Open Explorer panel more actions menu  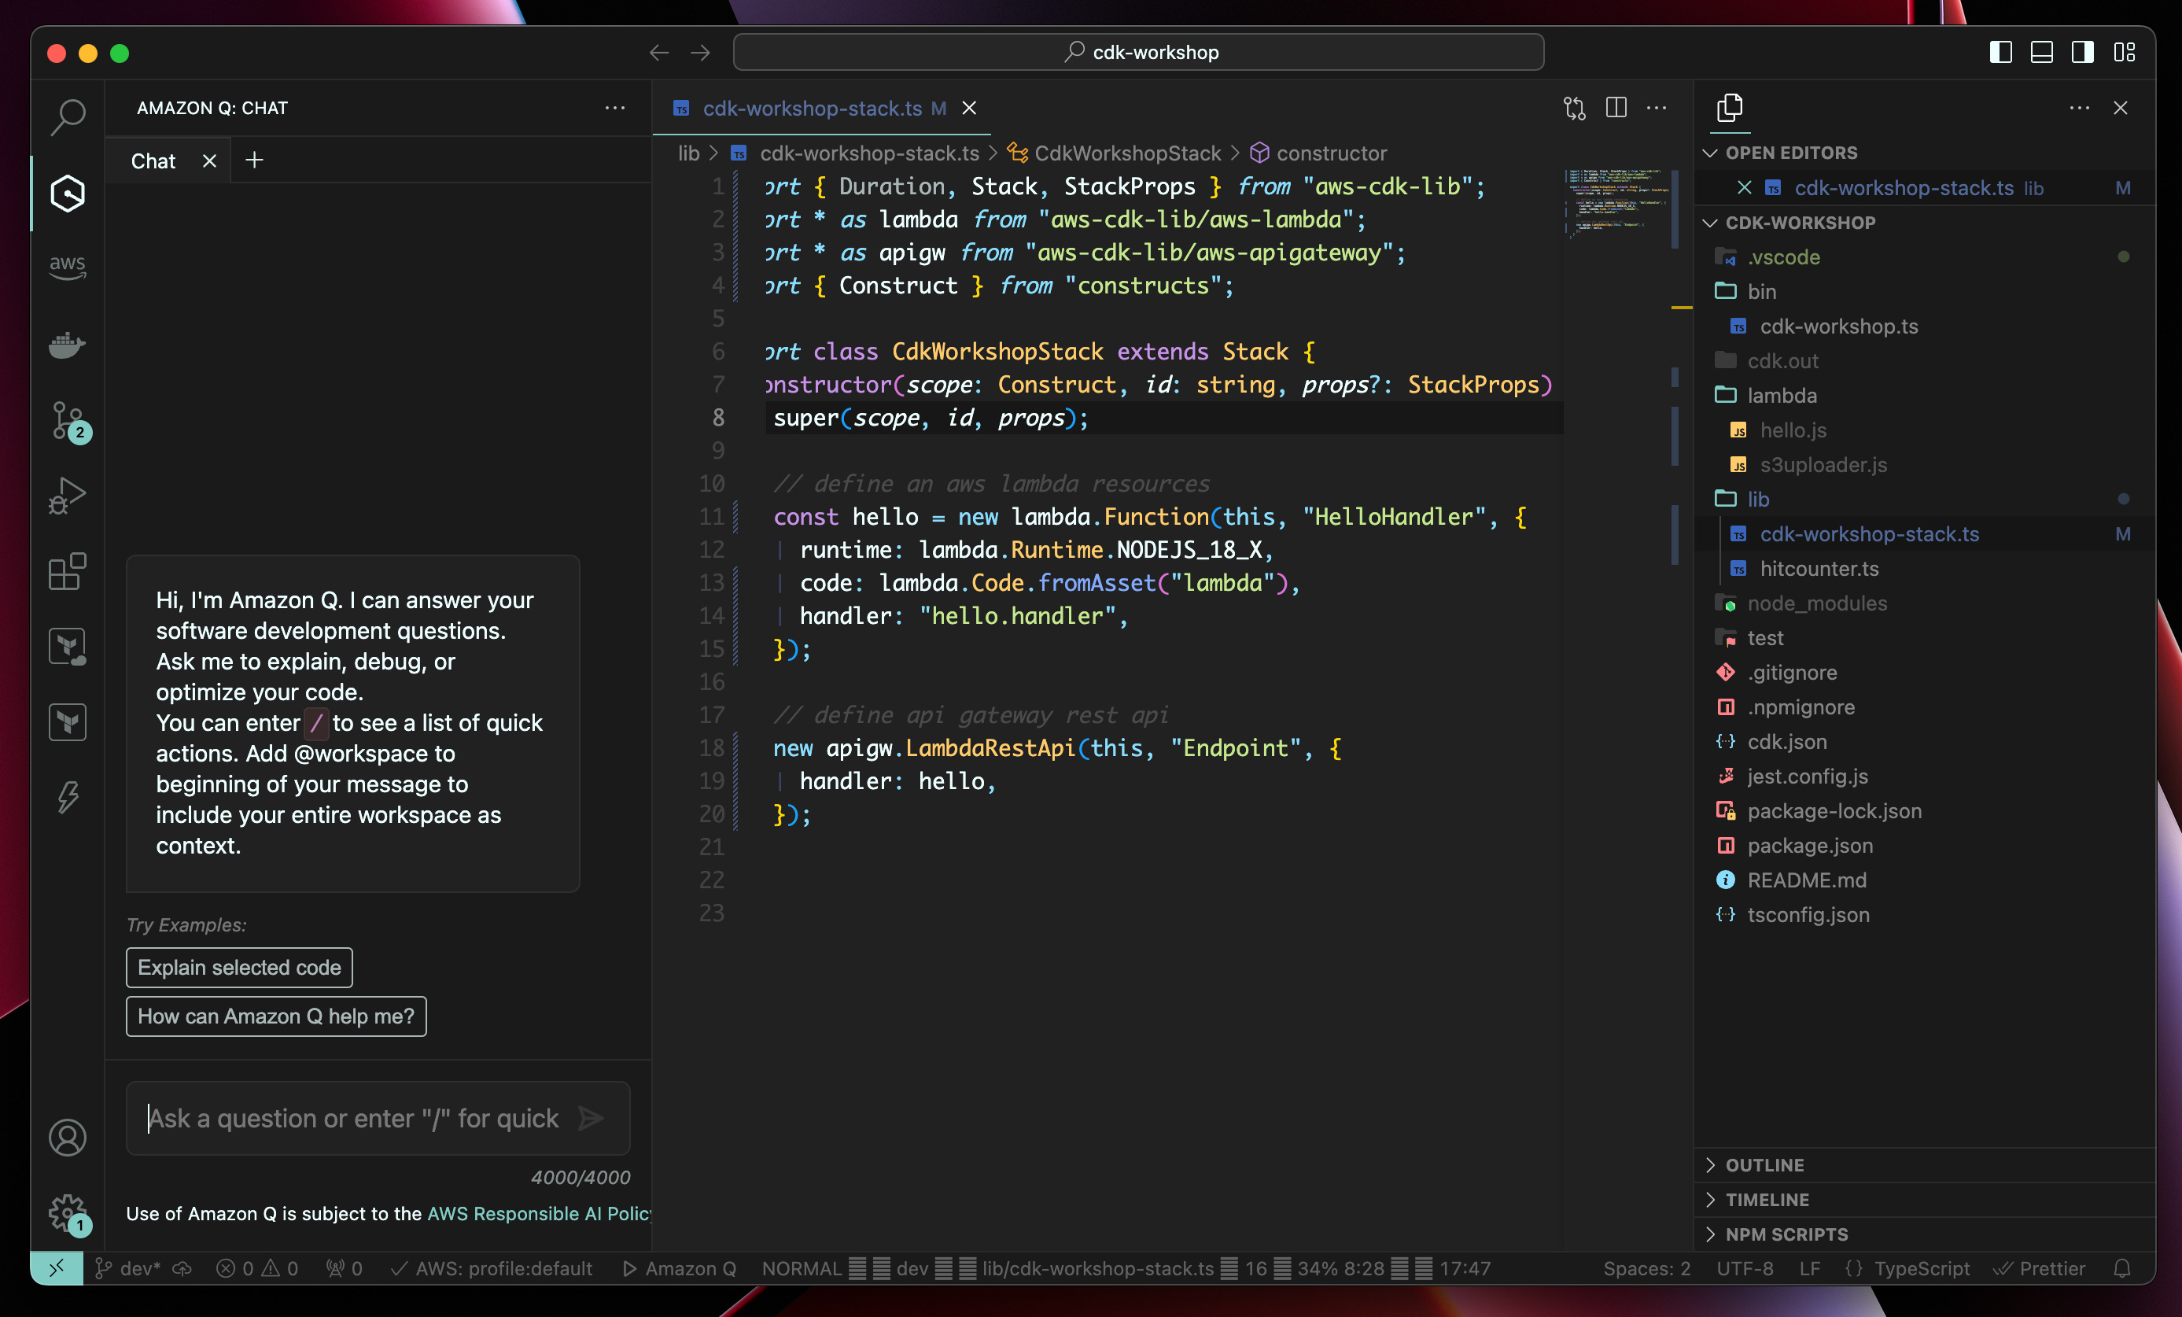coord(2079,108)
